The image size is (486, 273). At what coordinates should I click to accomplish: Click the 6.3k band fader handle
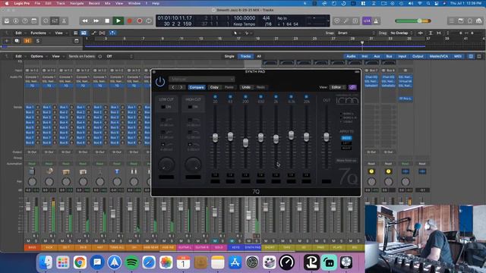coord(291,135)
